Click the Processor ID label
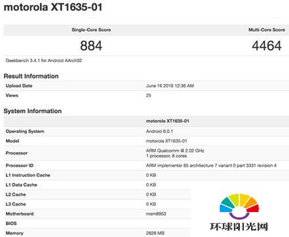The height and width of the screenshot is (237, 289). click(20, 166)
